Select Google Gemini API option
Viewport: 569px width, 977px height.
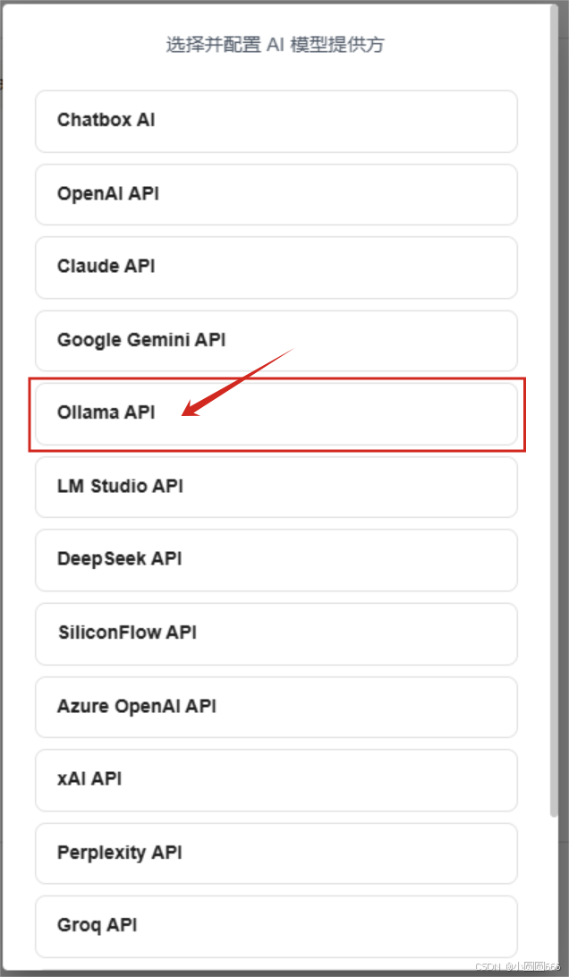[276, 341]
